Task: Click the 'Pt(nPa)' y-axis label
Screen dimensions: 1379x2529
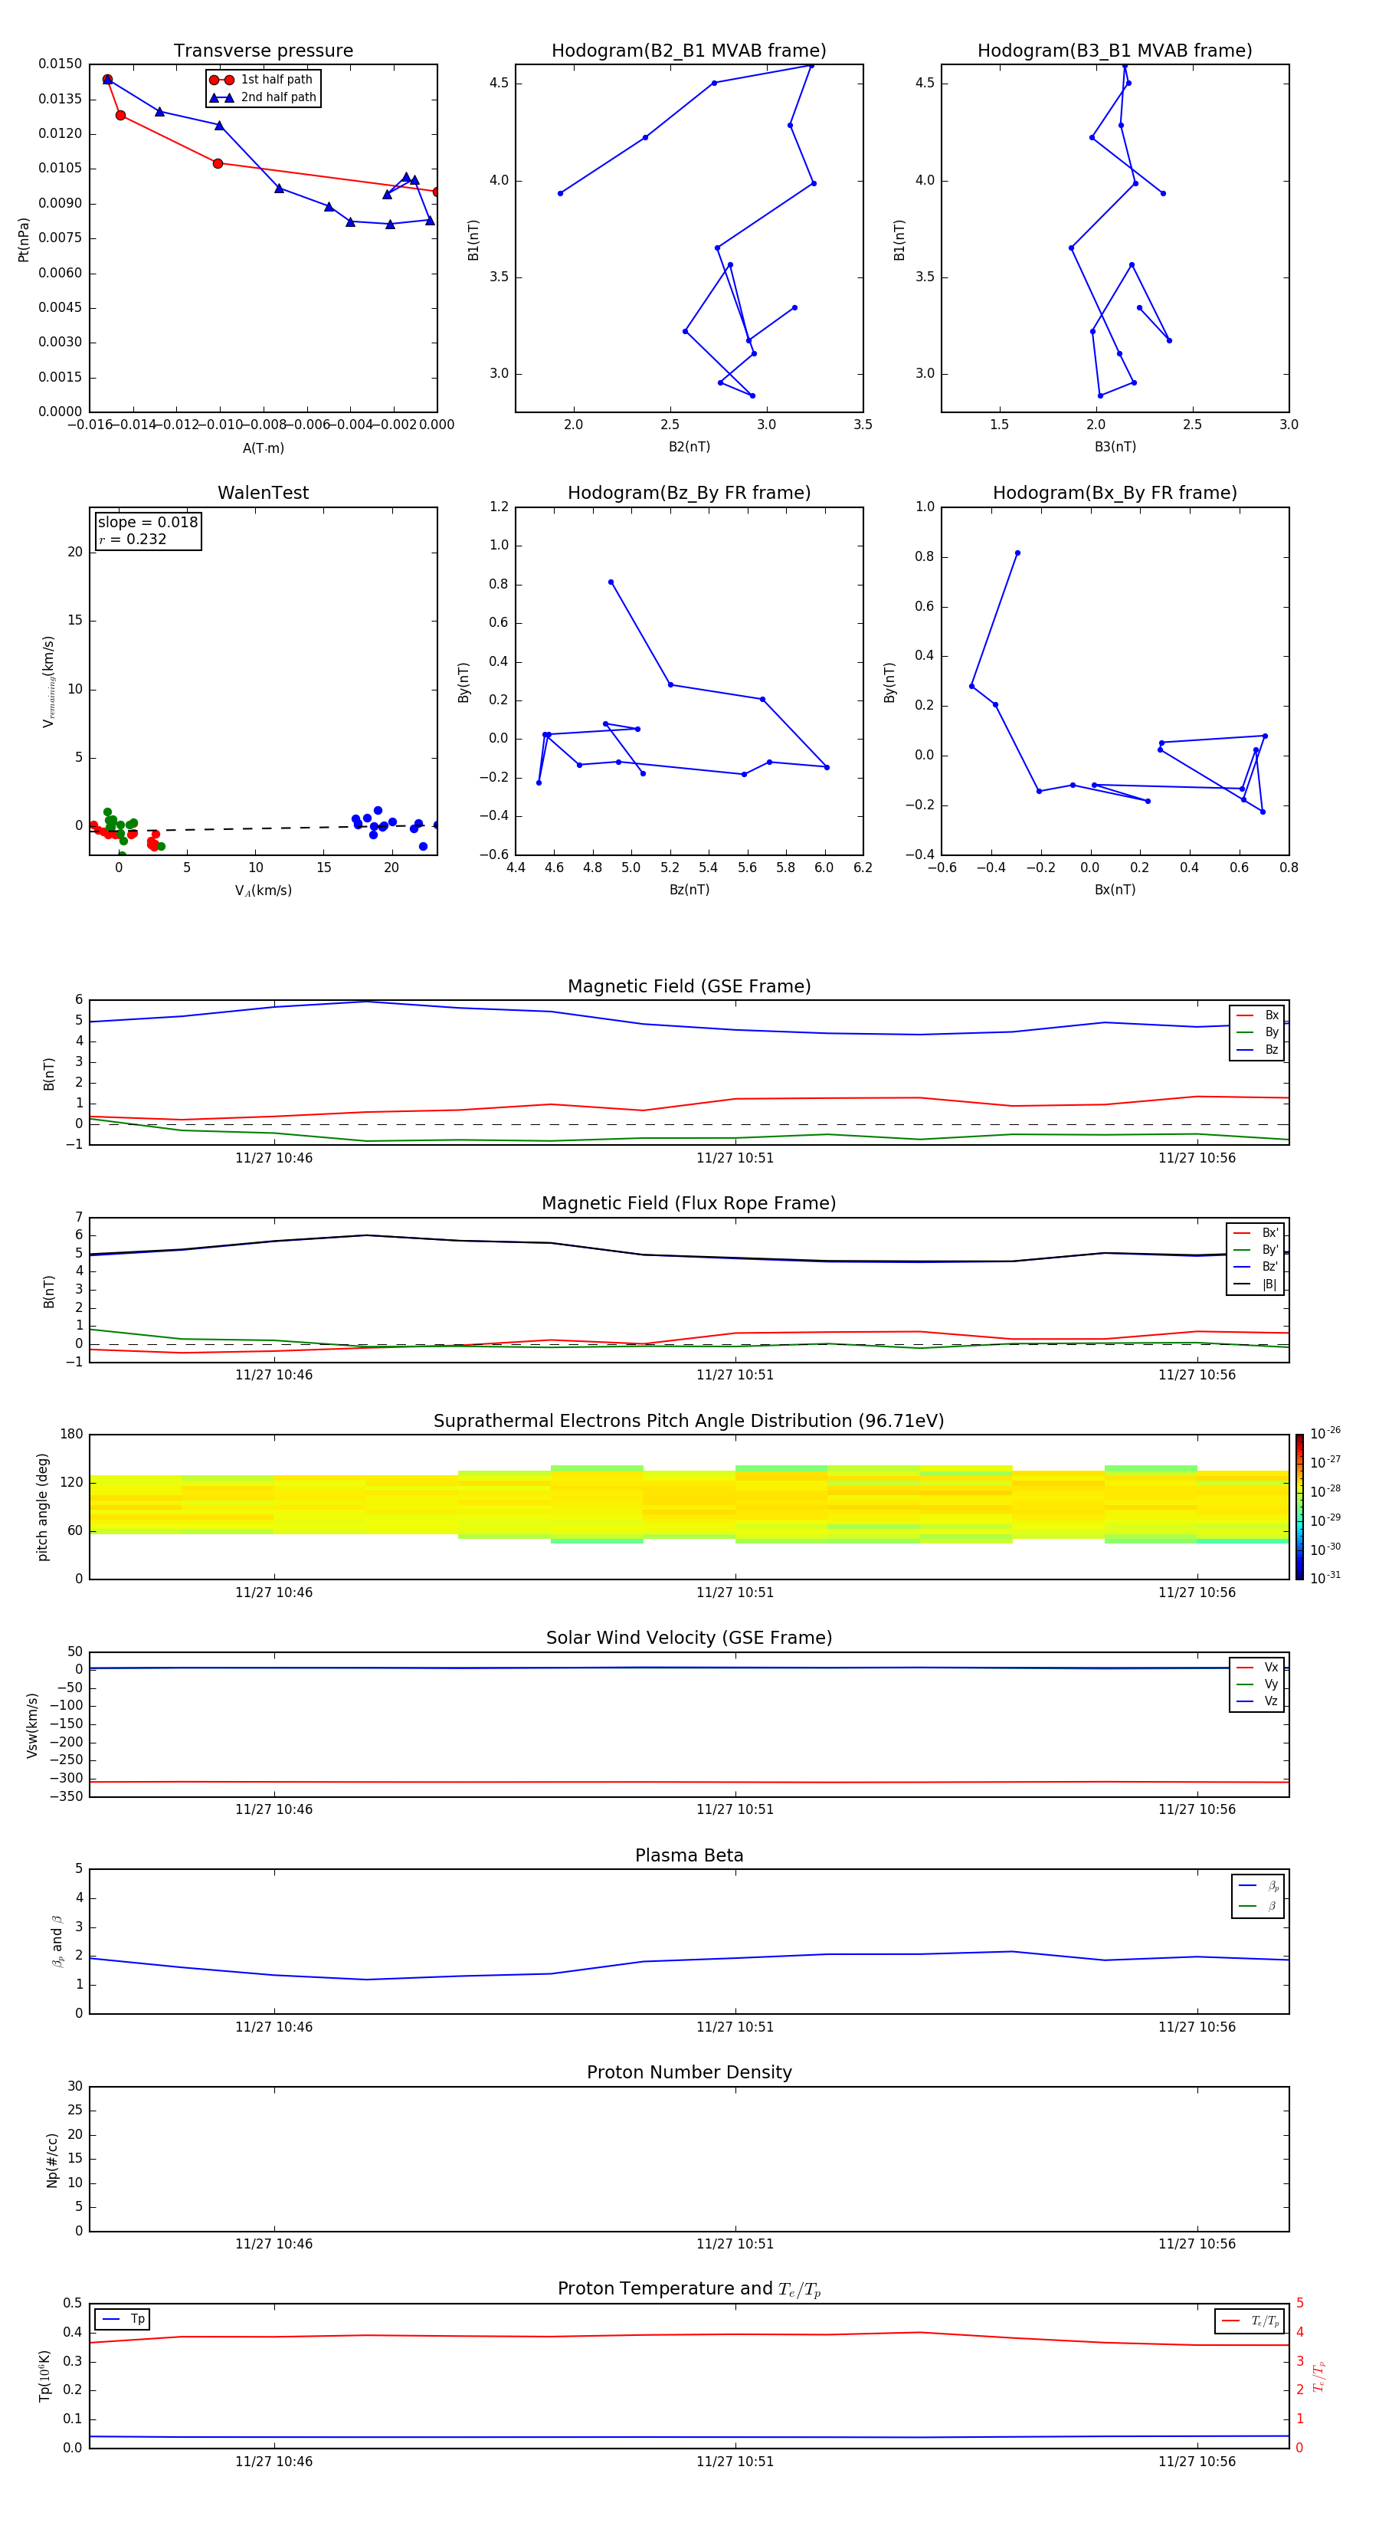Action: (x=24, y=240)
